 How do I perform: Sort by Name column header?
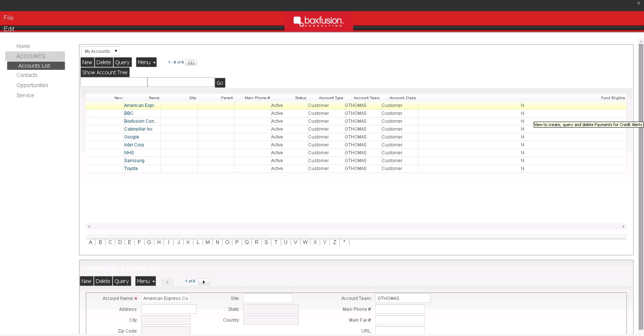(154, 98)
